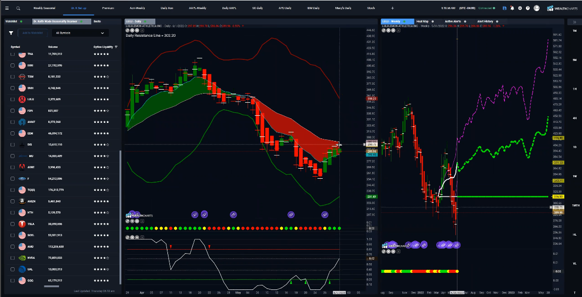The image size is (582, 297).
Task: Select the 1MTH timeframe button
Action: [x=574, y=205]
